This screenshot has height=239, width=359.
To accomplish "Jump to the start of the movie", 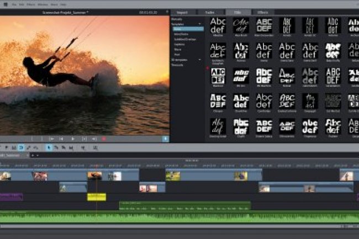I will pos(51,139).
